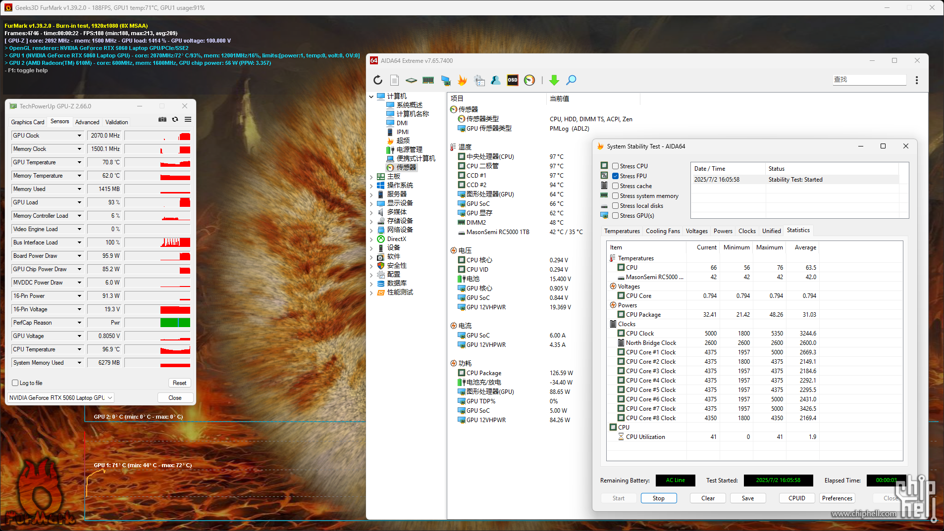Image resolution: width=944 pixels, height=531 pixels.
Task: Select the 传感器 tree node
Action: [406, 167]
